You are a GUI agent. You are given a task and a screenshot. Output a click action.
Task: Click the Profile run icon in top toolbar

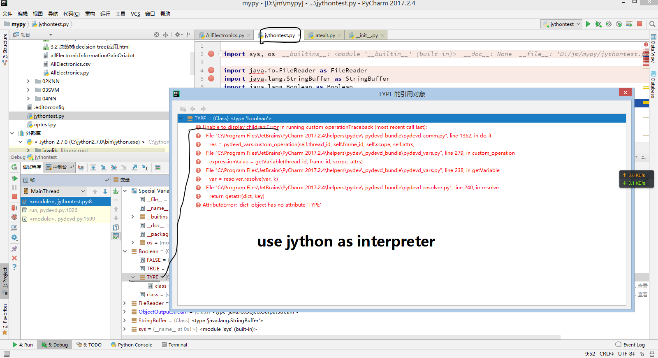coord(619,24)
